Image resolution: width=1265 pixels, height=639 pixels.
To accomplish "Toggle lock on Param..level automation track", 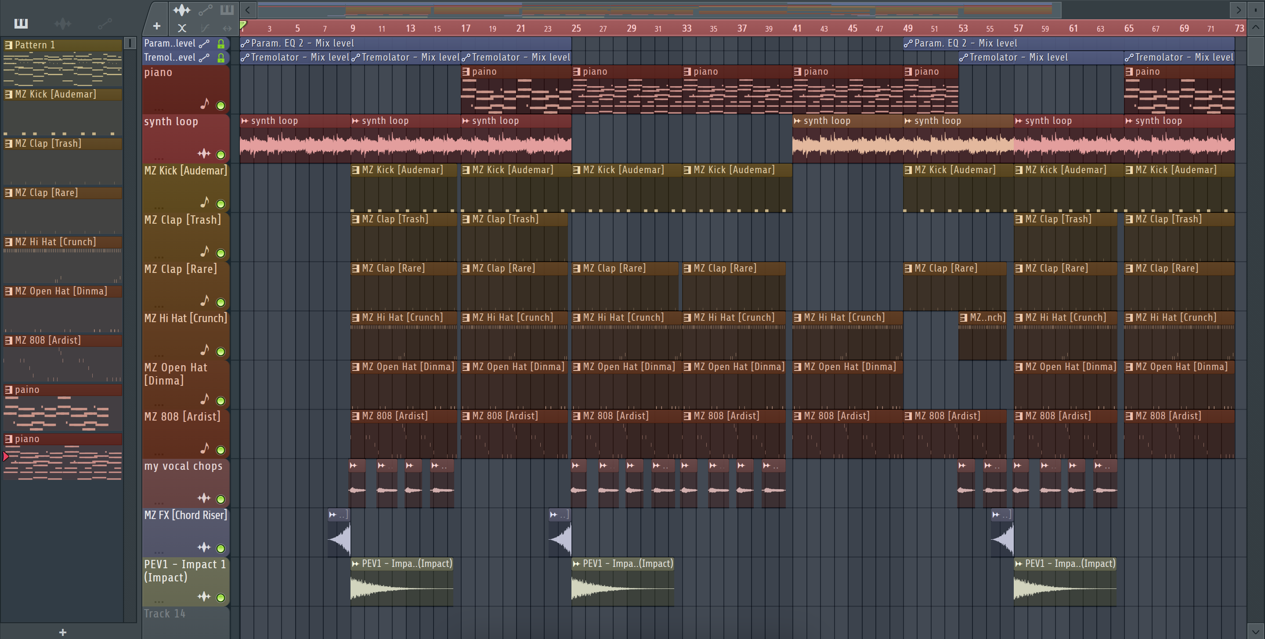I will click(221, 44).
